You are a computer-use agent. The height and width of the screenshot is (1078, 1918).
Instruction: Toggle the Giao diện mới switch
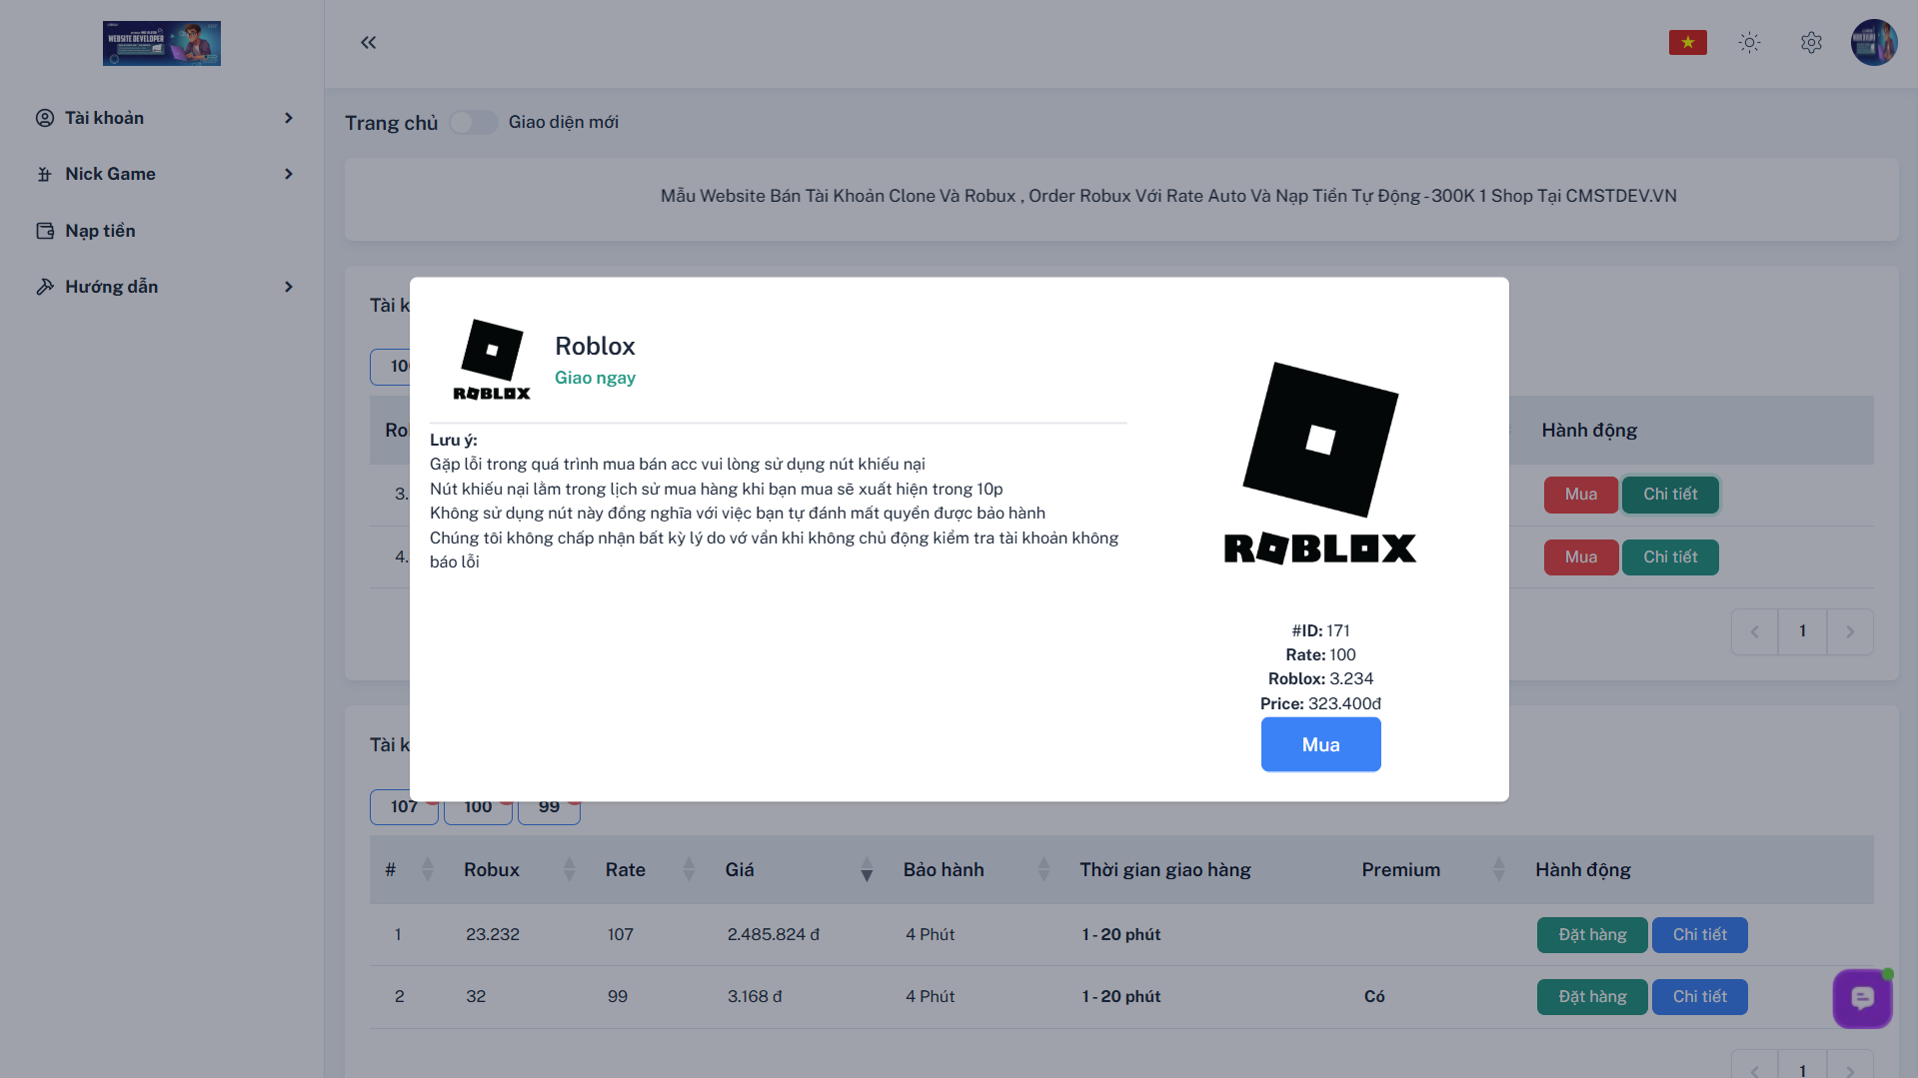click(473, 122)
